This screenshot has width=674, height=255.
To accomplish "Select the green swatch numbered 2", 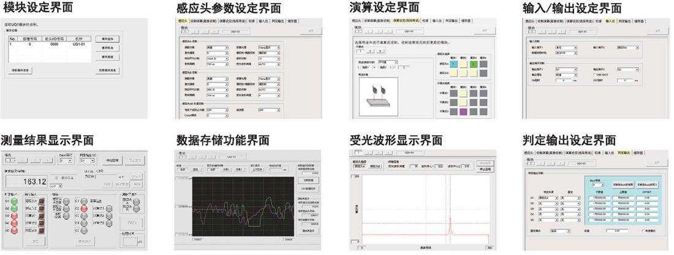I will (474, 64).
